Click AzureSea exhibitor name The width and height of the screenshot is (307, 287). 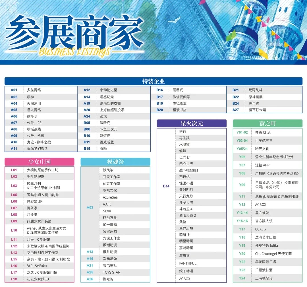click(x=110, y=197)
